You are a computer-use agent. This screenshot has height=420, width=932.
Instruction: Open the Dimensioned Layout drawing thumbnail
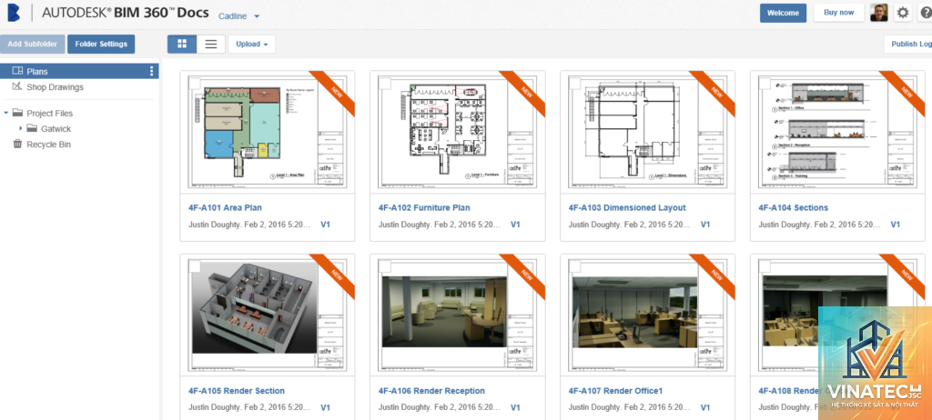(647, 131)
